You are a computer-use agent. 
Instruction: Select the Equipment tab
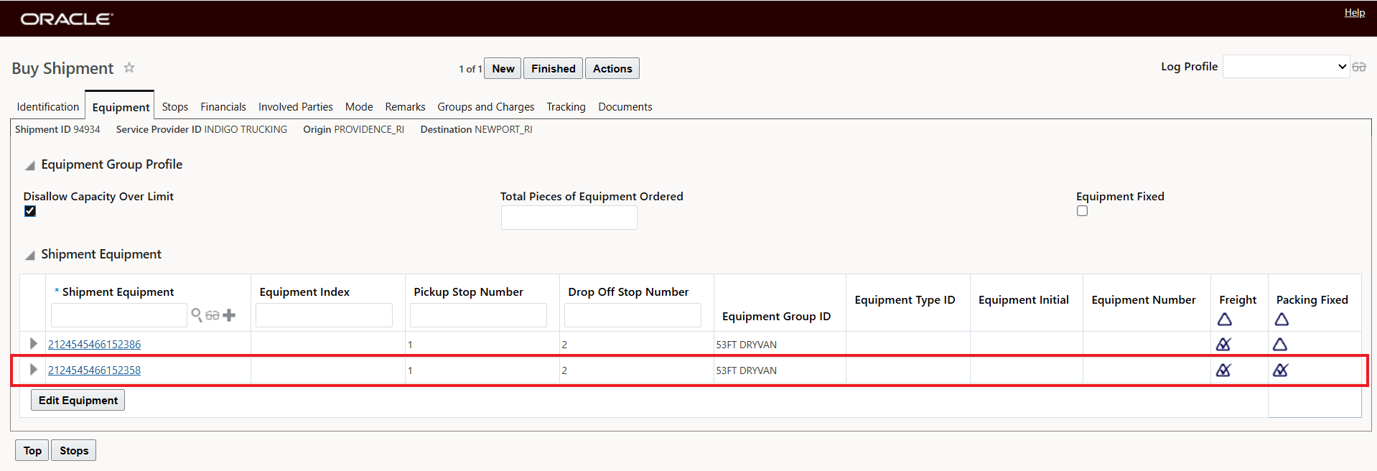tap(121, 106)
